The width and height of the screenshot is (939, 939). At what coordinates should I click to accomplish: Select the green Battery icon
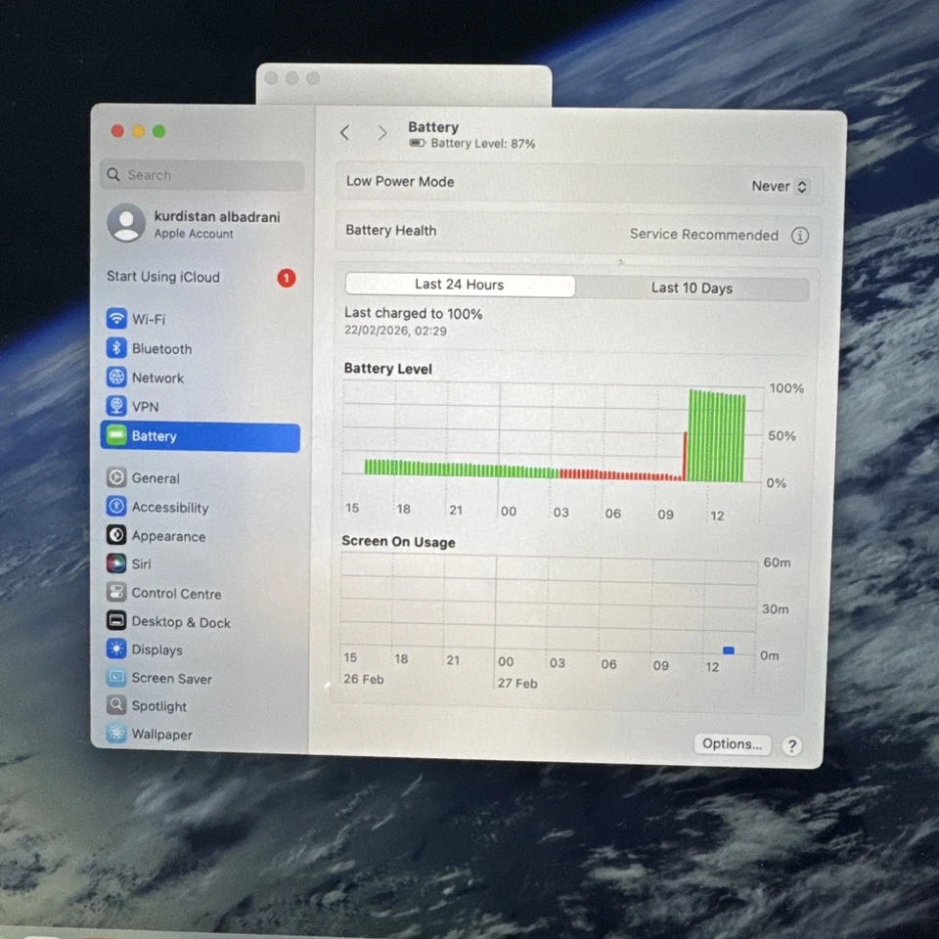pos(116,435)
